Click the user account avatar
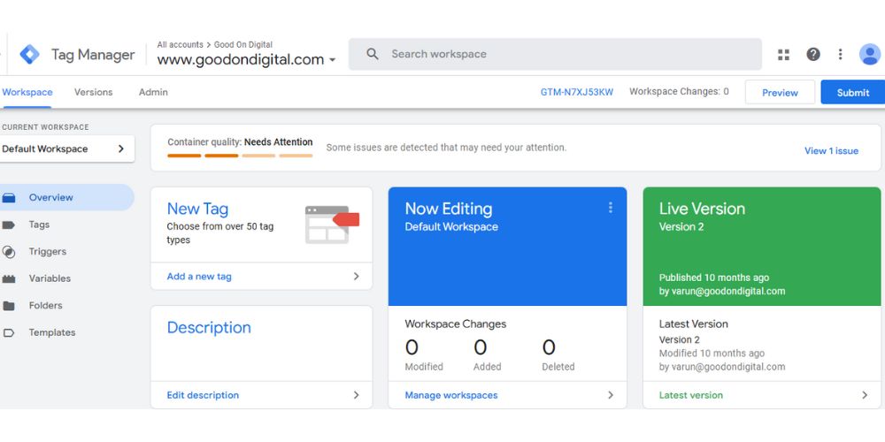The image size is (885, 442). click(x=870, y=55)
